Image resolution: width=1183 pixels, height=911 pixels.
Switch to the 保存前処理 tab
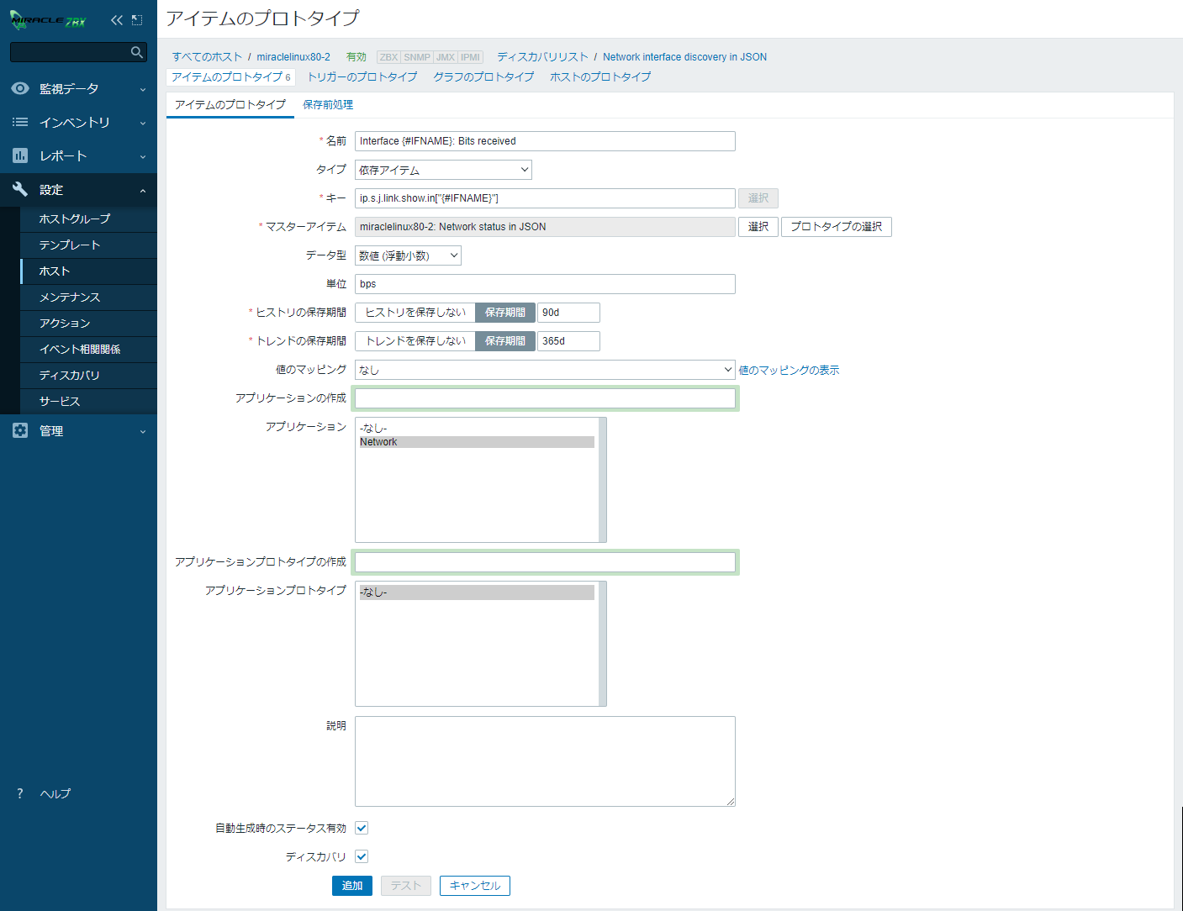[328, 105]
